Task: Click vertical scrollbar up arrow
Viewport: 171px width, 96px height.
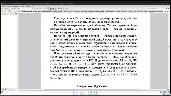Action: pos(169,14)
